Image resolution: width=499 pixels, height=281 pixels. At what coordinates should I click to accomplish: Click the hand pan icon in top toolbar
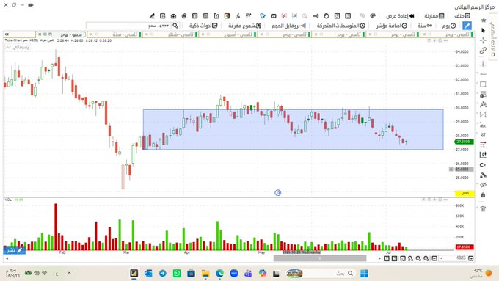click(327, 16)
